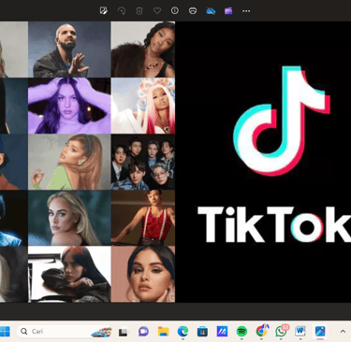Open the Windows Start menu
351x342 pixels.
point(5,332)
